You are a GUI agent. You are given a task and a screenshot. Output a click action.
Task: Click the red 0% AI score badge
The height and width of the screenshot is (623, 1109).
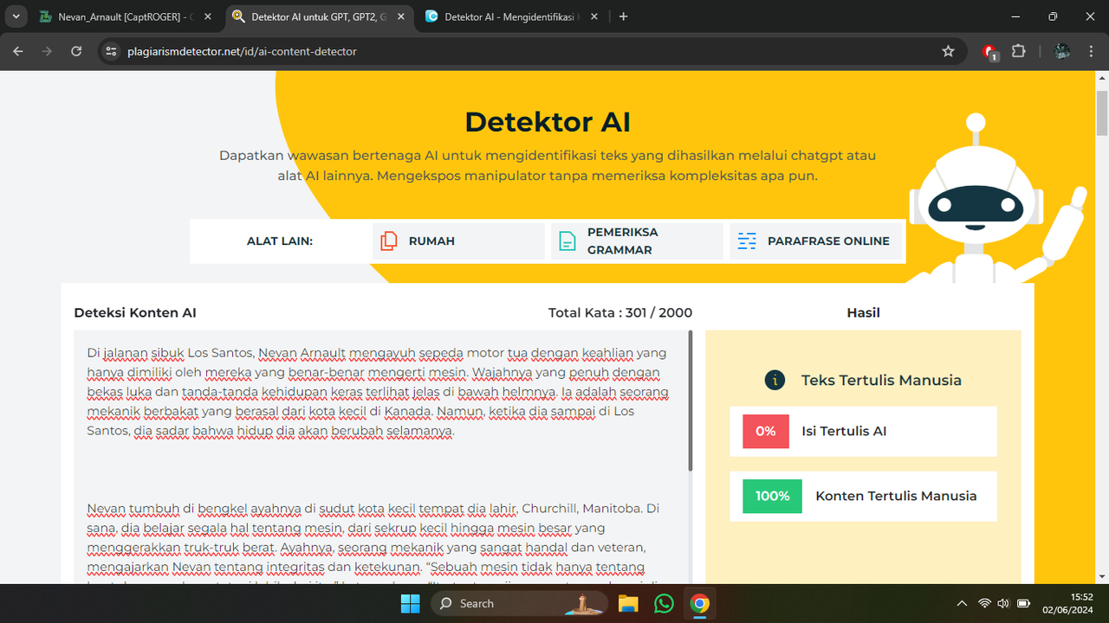[766, 431]
